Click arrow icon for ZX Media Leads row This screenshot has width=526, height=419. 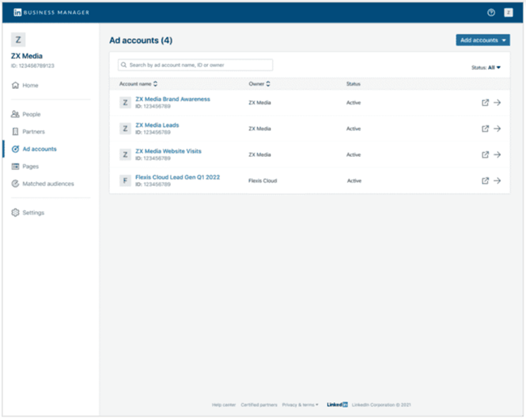(x=498, y=129)
